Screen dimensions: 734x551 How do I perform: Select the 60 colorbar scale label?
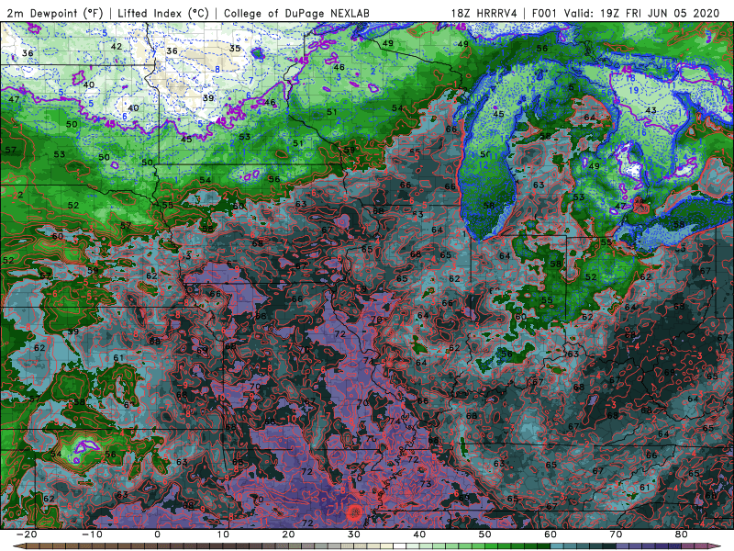point(550,534)
